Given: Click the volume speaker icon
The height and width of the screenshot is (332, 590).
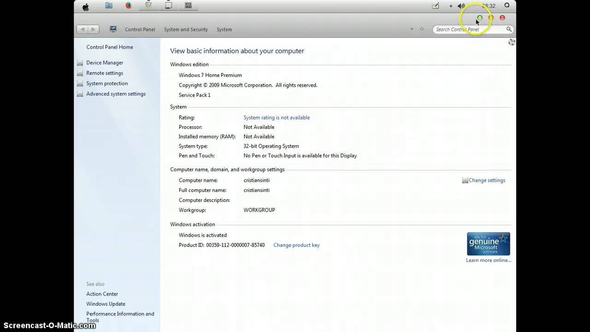Looking at the screenshot, I should pos(461,6).
